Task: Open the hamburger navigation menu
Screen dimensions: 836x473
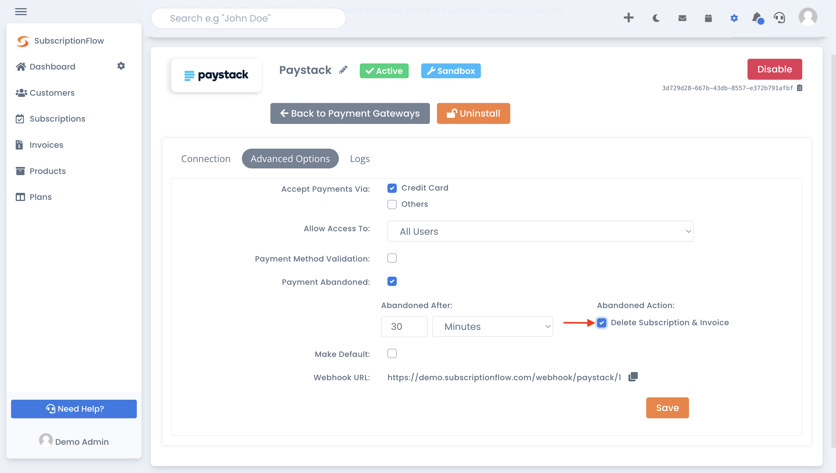Action: 21,12
